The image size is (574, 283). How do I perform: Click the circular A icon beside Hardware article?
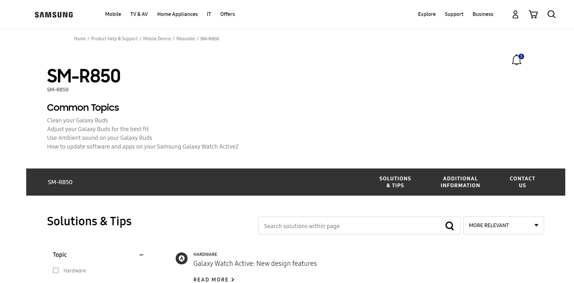coord(182,258)
